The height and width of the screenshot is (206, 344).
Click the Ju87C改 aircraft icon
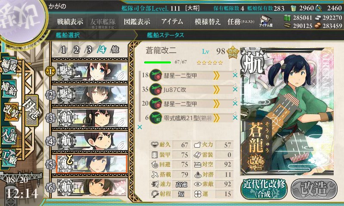156,89
